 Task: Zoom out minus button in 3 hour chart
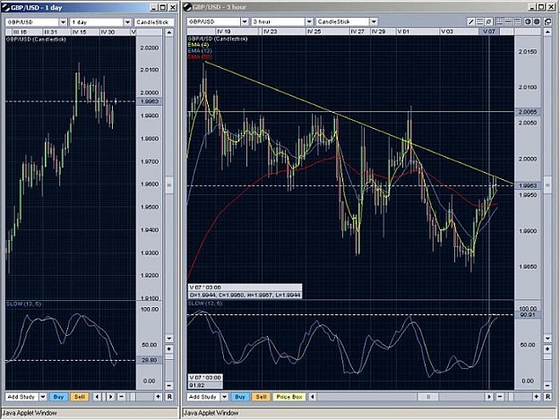point(500,397)
